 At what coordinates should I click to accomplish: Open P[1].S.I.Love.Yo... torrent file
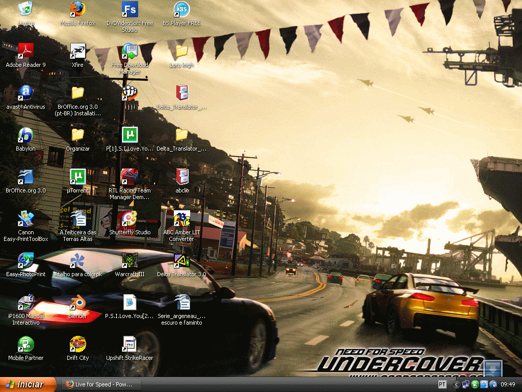click(x=129, y=135)
